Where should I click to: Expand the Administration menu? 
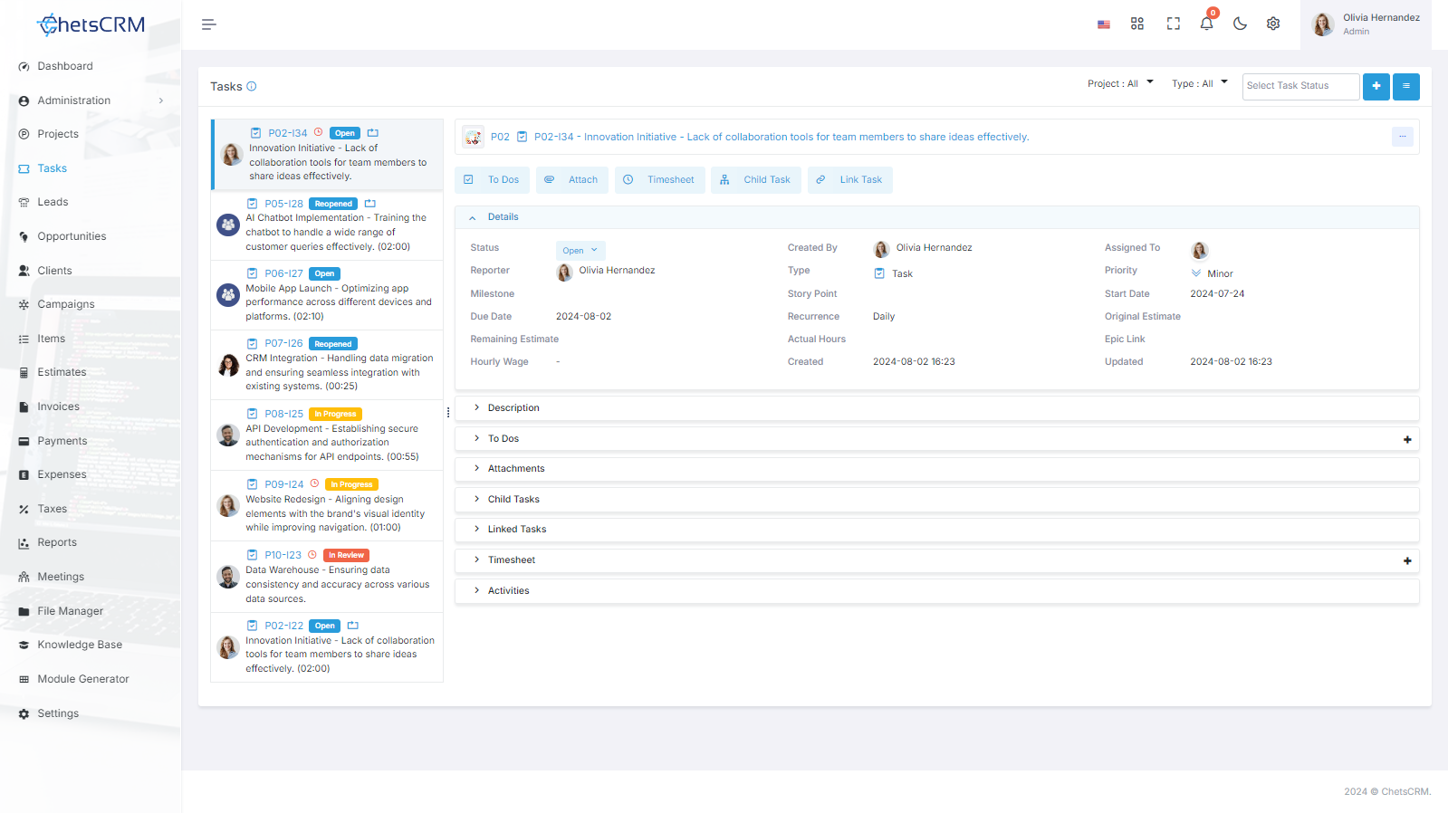pos(91,100)
